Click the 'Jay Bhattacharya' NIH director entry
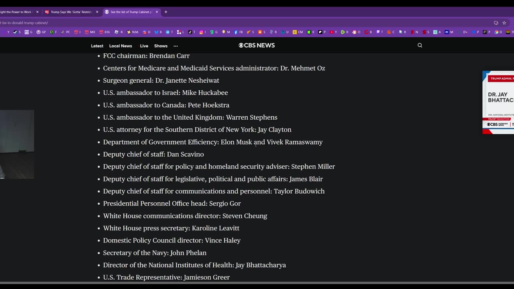514x289 pixels. (194, 265)
